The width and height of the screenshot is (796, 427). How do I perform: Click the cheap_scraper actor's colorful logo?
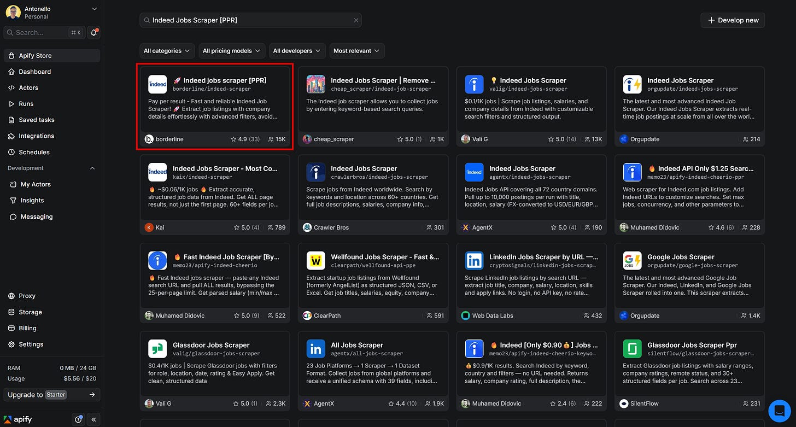[x=315, y=84]
